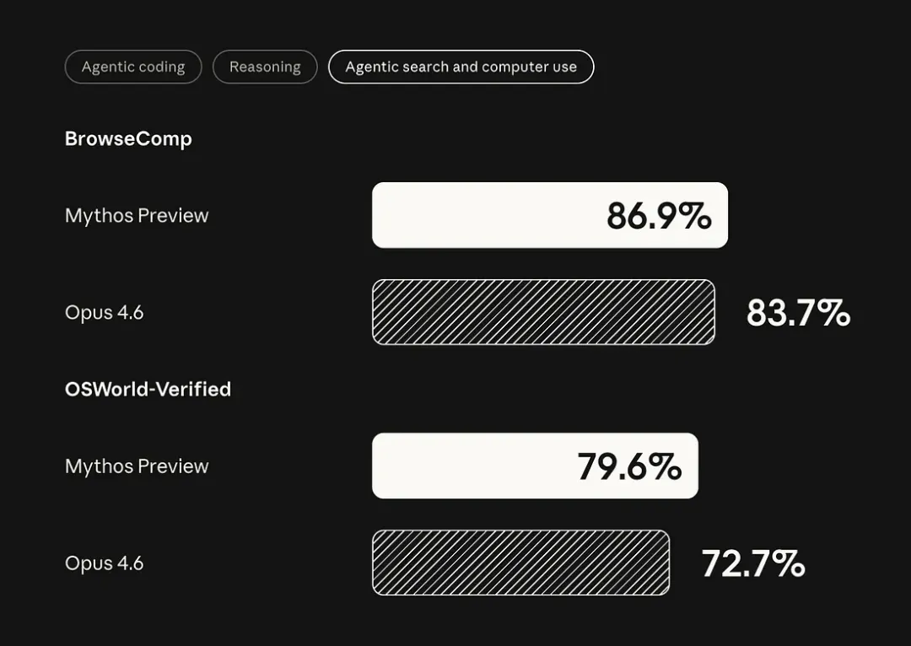The height and width of the screenshot is (646, 911).
Task: Click the OSWorld-Verified benchmark heading
Action: [148, 390]
